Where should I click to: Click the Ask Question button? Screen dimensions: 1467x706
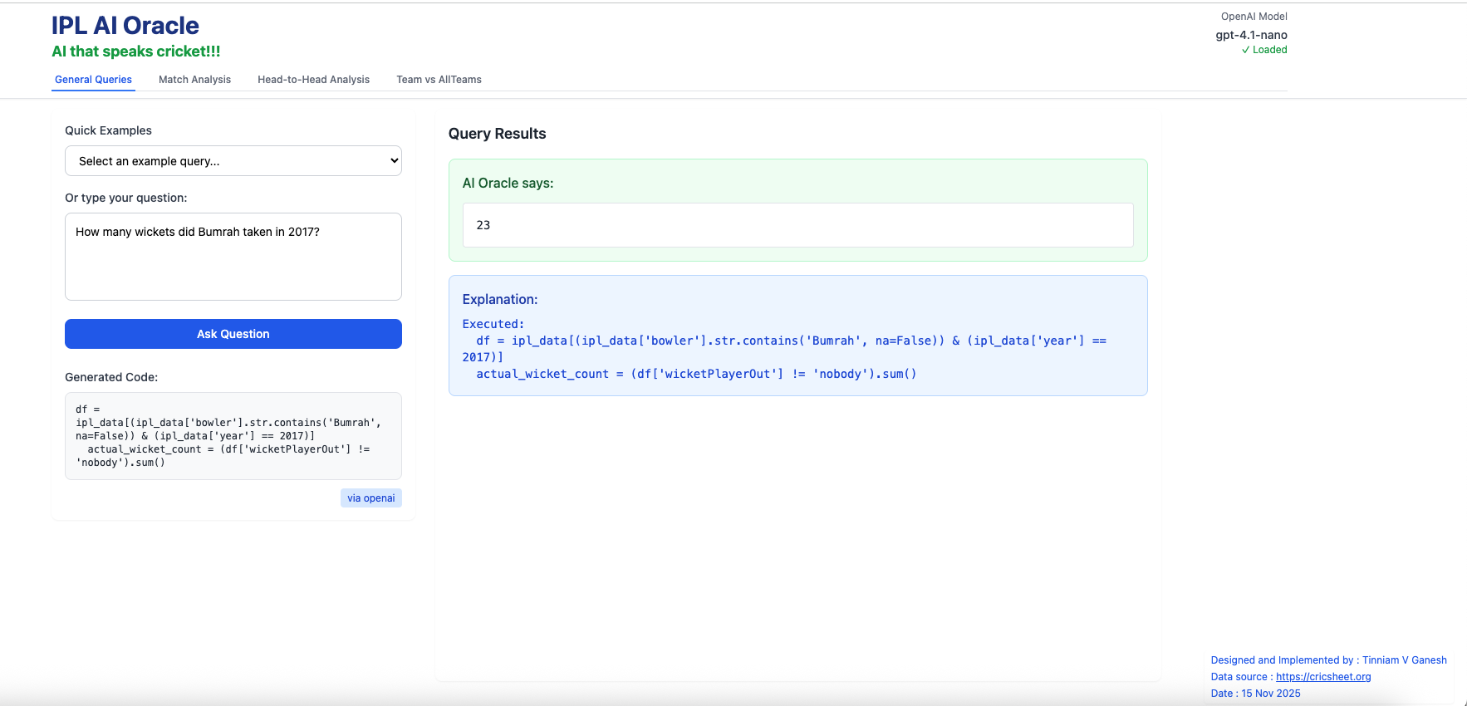coord(233,334)
